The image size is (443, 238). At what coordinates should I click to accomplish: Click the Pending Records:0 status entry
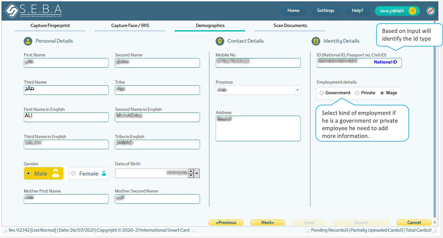(330, 230)
